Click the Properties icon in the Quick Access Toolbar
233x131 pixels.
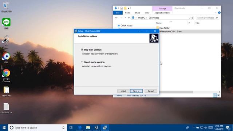(121, 8)
